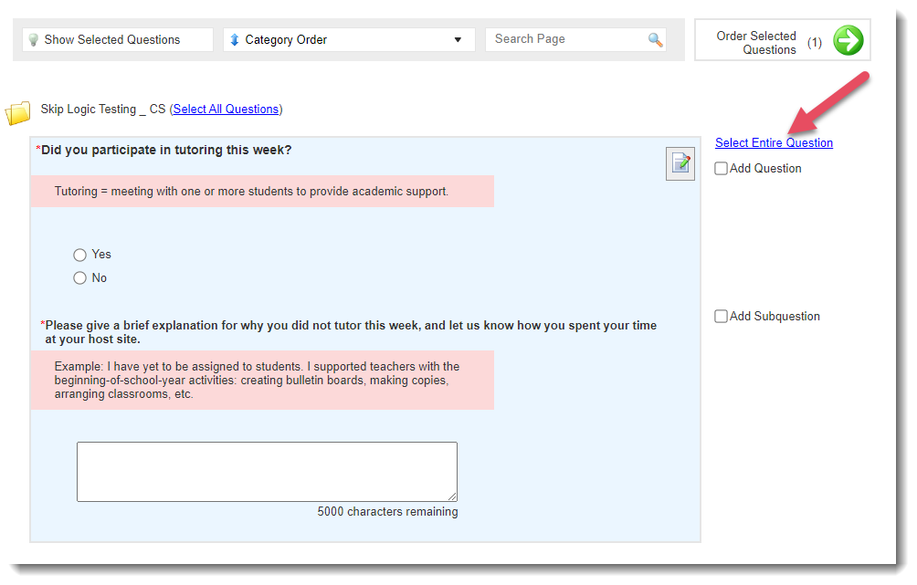Select the Yes radio button
Screen dimensions: 917x585
click(x=79, y=255)
